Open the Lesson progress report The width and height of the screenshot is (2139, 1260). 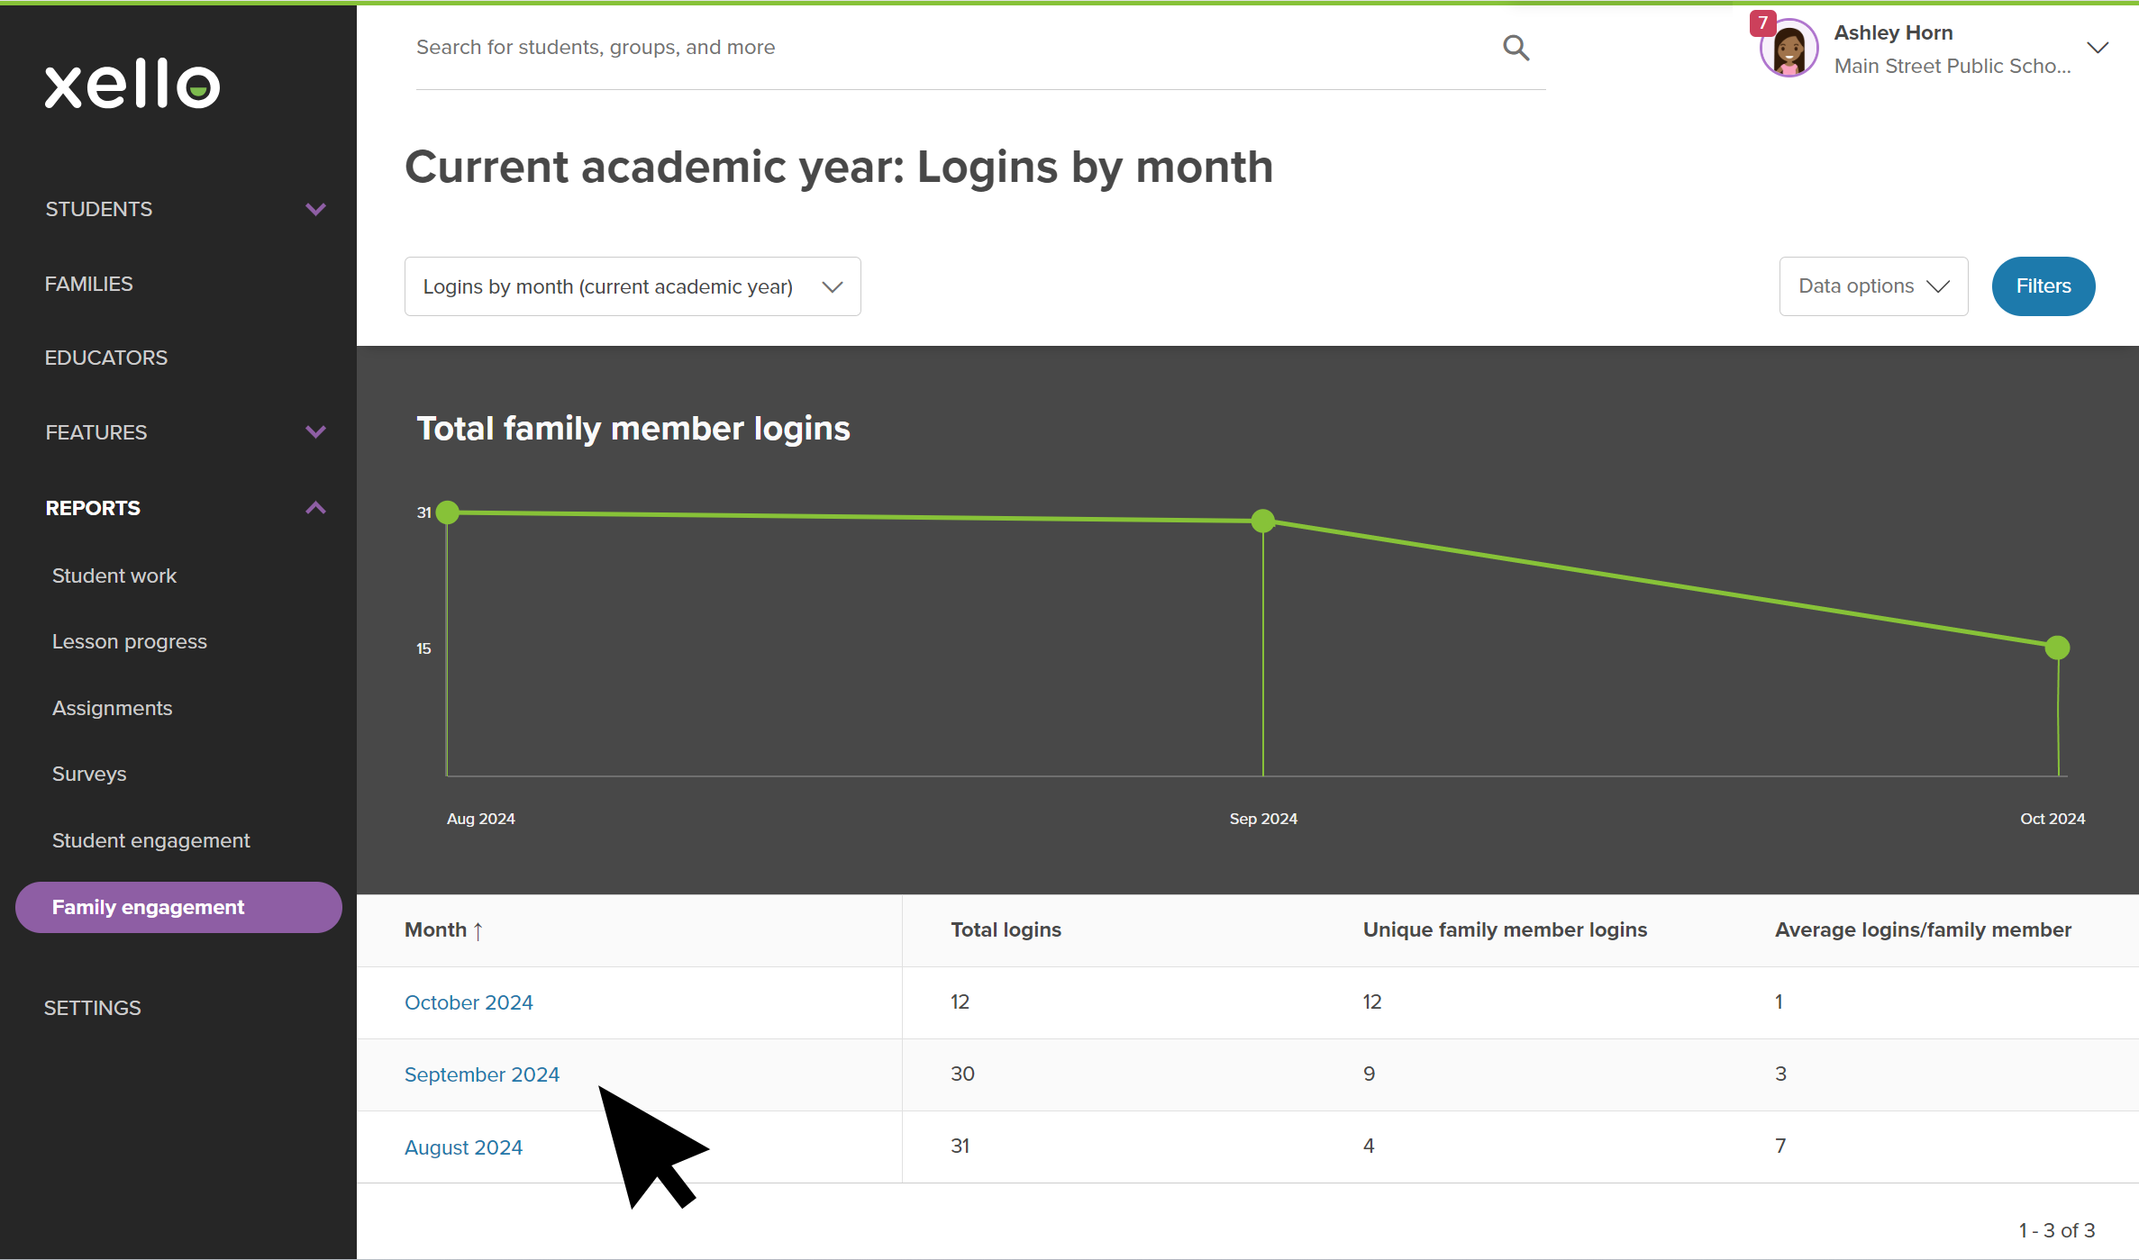(x=130, y=641)
